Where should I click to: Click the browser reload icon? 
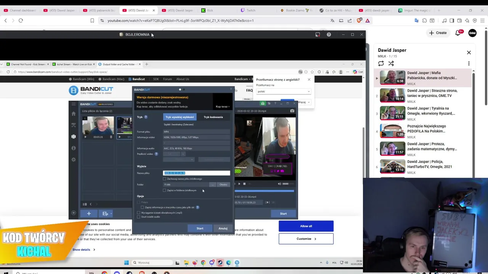21,21
